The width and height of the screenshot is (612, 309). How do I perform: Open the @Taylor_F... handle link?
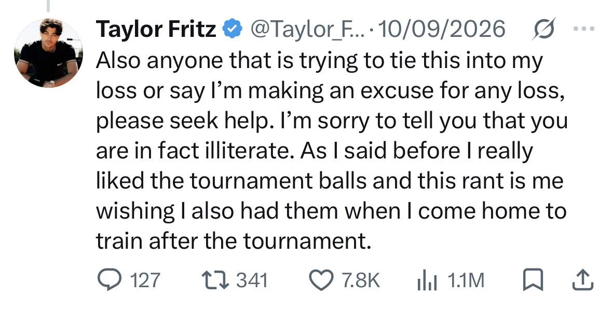tap(308, 29)
